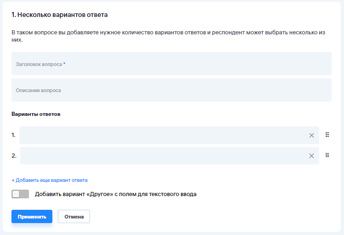Click into the 'Описание вопроса' field
The height and width of the screenshot is (235, 344).
pyautogui.click(x=171, y=90)
